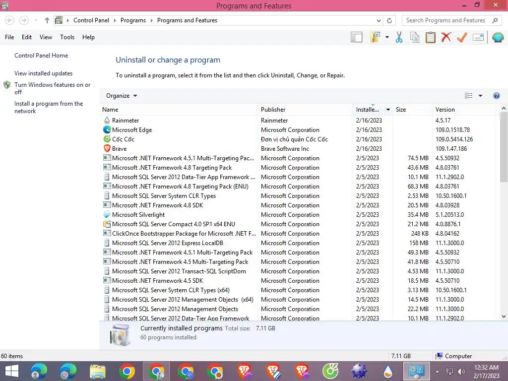Sort list by Version column header

click(x=464, y=110)
